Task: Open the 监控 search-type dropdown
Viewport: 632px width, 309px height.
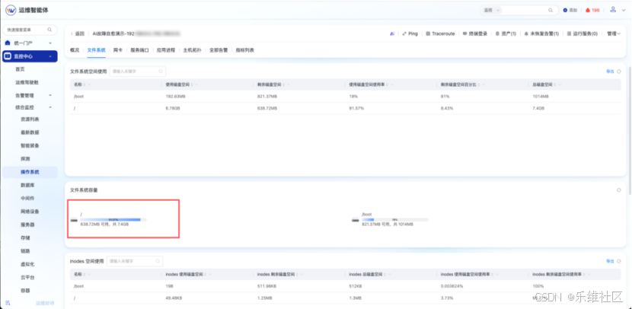Action: point(491,11)
